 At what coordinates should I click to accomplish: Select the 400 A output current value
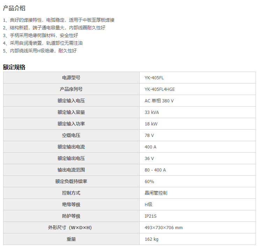click(x=150, y=147)
